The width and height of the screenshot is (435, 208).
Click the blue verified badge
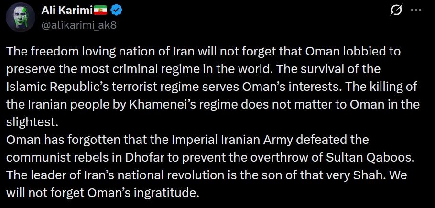coord(116,10)
